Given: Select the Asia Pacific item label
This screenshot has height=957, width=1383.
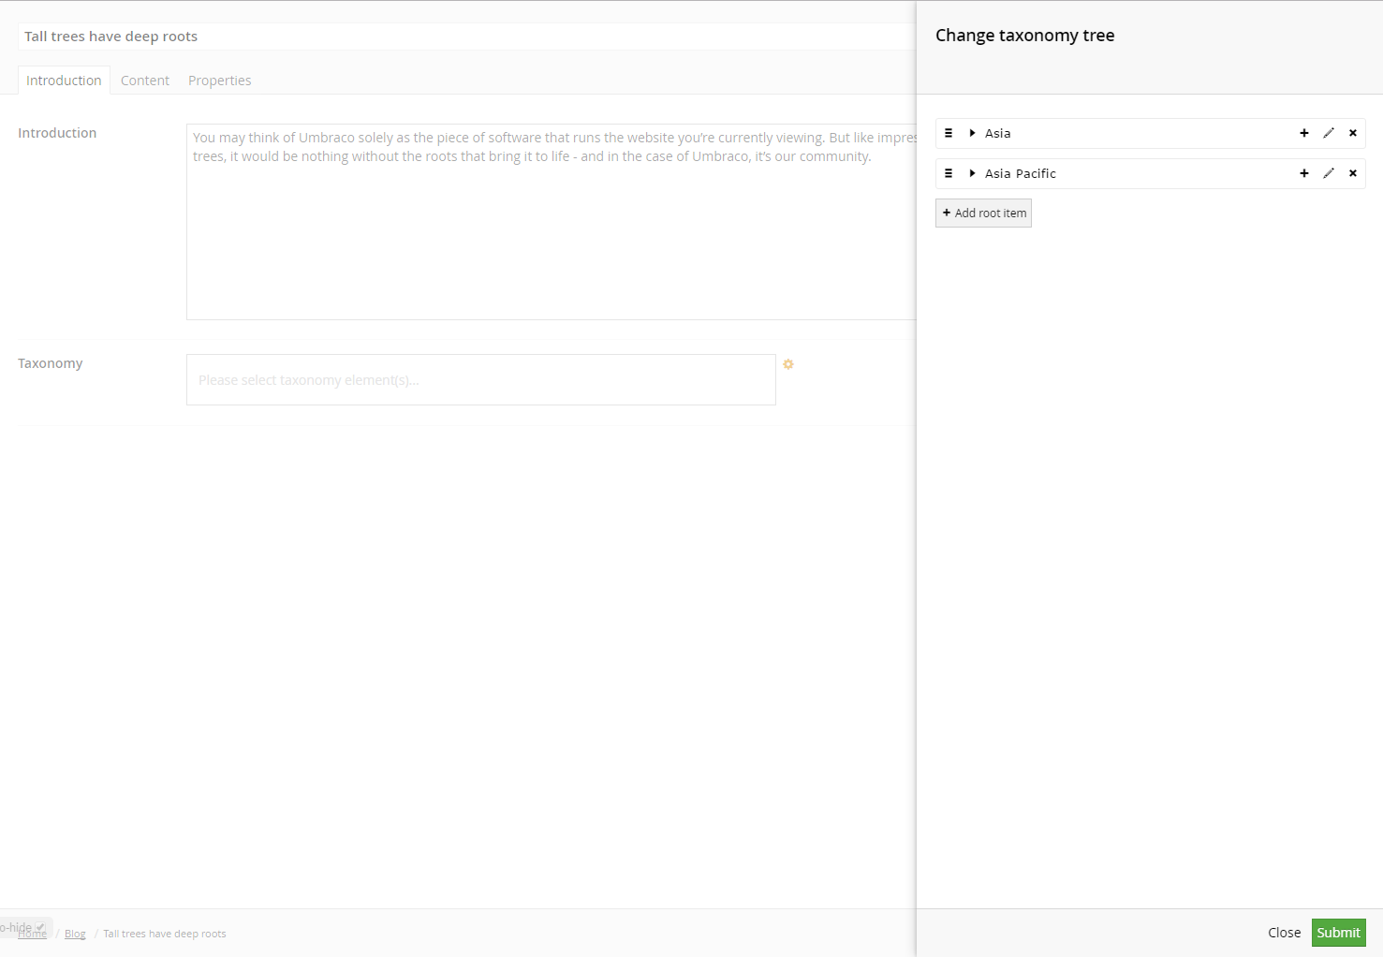Looking at the screenshot, I should pos(1020,173).
